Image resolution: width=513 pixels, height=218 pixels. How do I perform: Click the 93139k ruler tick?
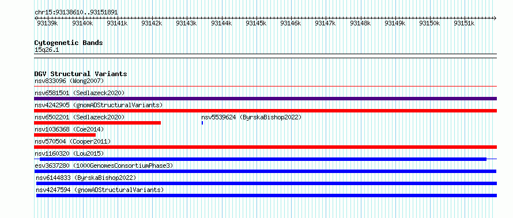click(48, 23)
